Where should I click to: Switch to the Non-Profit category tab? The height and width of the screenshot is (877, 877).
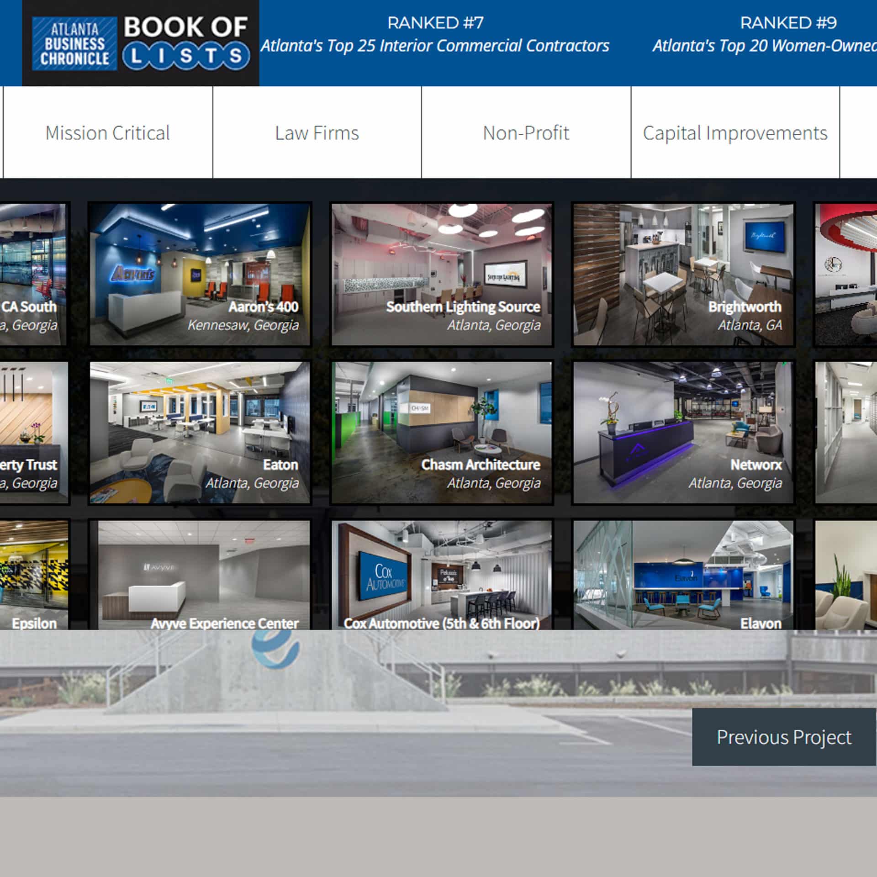click(526, 133)
